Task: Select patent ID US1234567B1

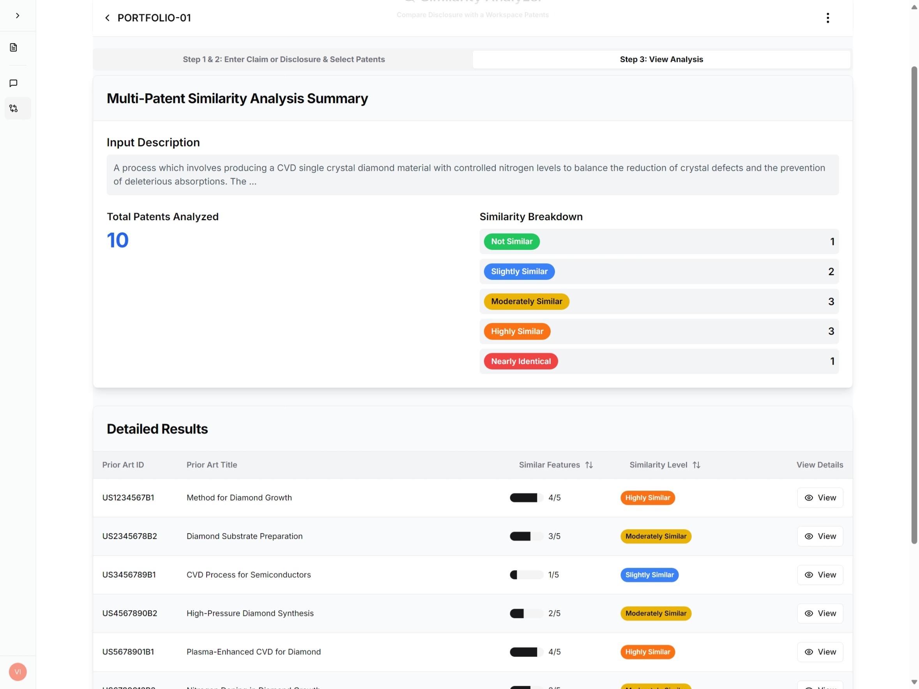Action: click(x=128, y=498)
